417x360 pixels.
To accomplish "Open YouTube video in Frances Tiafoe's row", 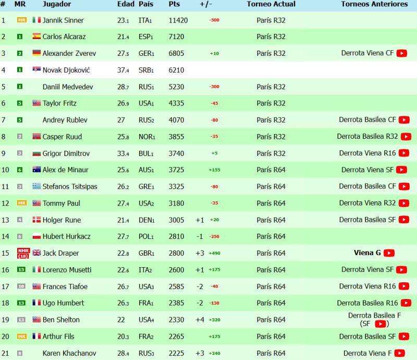I will (x=403, y=286).
